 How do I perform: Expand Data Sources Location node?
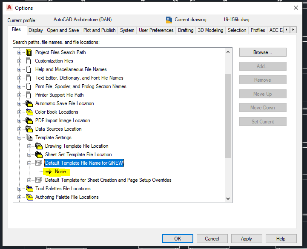tap(19, 129)
